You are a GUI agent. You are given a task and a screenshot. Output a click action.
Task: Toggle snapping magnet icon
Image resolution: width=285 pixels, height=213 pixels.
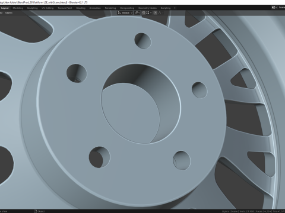(x=144, y=13)
